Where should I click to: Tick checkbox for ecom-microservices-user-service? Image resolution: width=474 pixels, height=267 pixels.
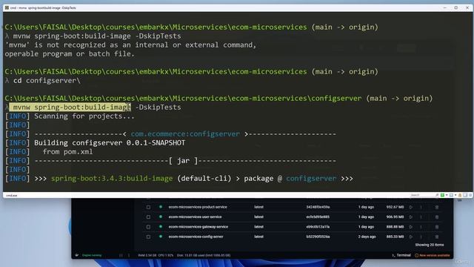pos(148,217)
